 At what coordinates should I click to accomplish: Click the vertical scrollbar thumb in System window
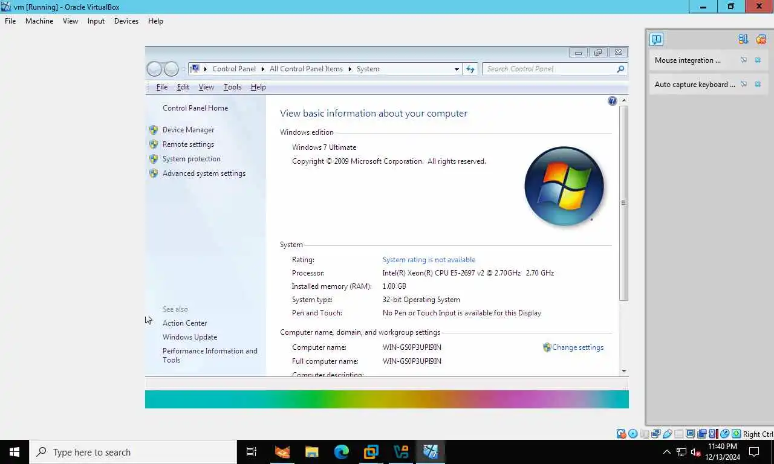[624, 203]
